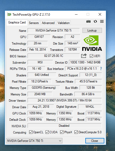Minimize the GPU-Z window
This screenshot has width=115, height=151.
tap(76, 14)
